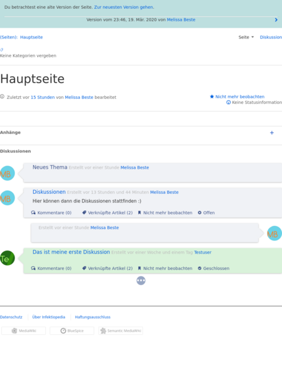Click the Keine Statusinformation icon
This screenshot has width=282, height=377.
click(x=229, y=103)
